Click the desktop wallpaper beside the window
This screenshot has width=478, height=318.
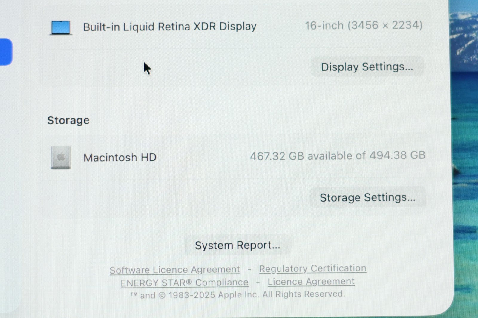click(x=465, y=149)
